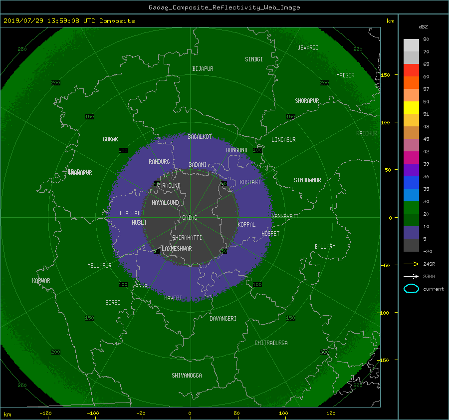Viewport: 449px width, 420px height.
Task: Click the white 23MN arrow legend symbol
Action: click(x=411, y=276)
